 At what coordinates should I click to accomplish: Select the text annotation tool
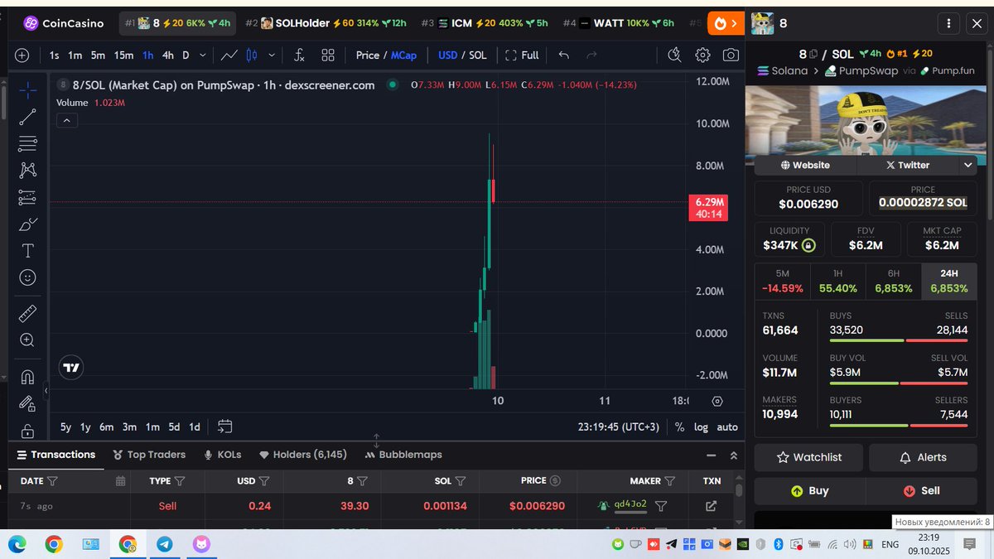click(27, 250)
